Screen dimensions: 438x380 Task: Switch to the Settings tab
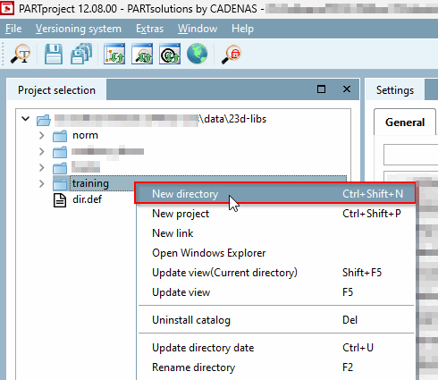click(x=395, y=90)
